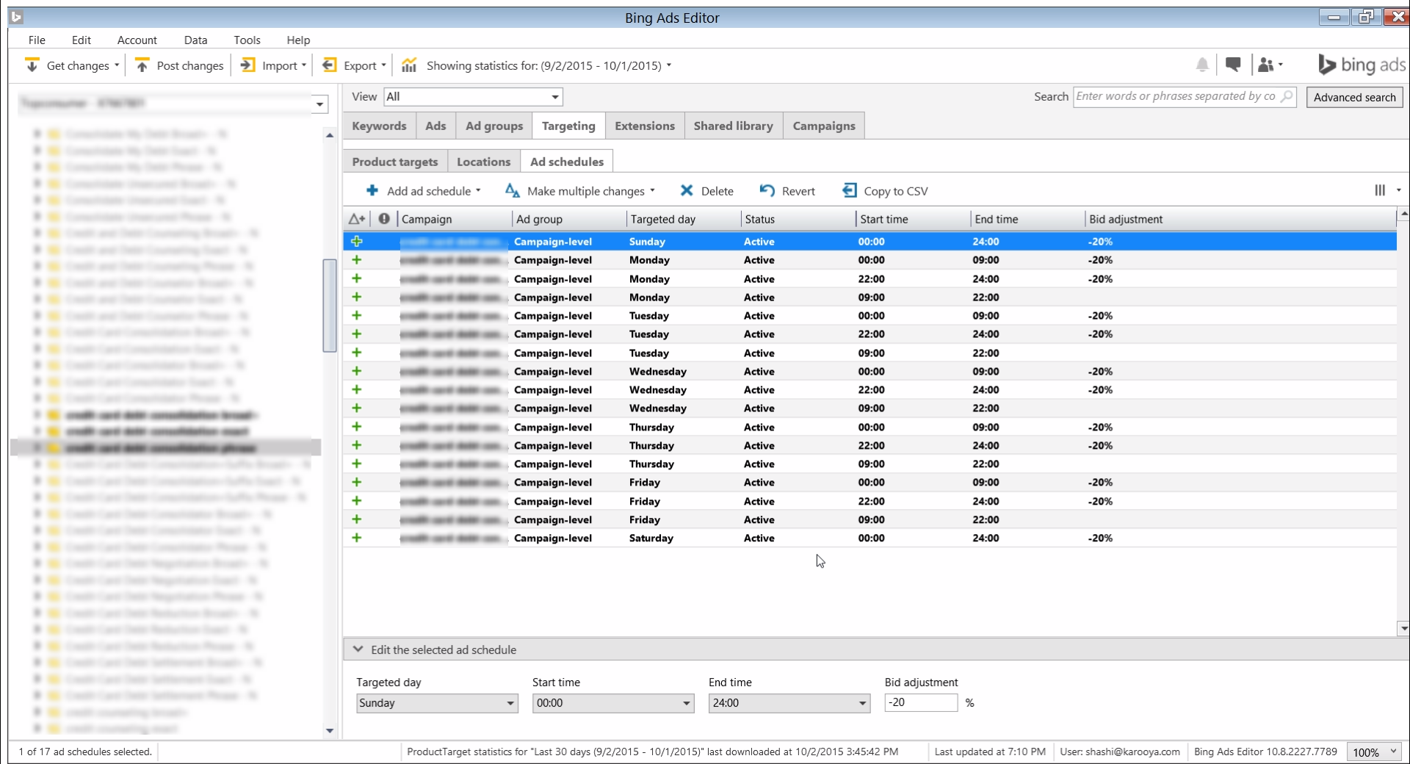Open the Tools menu

click(x=247, y=40)
